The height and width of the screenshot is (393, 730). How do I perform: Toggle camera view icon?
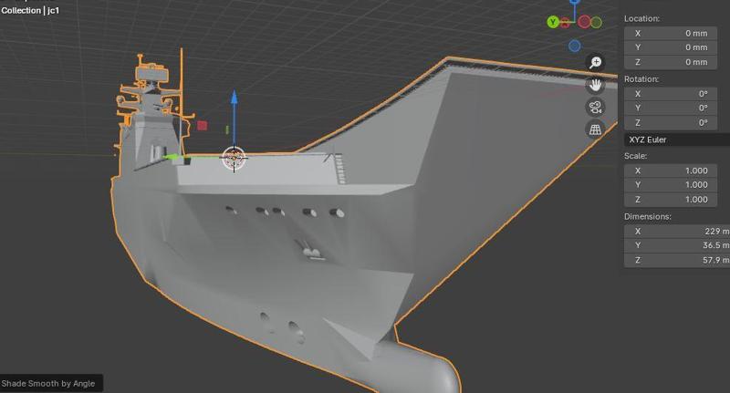tap(595, 107)
